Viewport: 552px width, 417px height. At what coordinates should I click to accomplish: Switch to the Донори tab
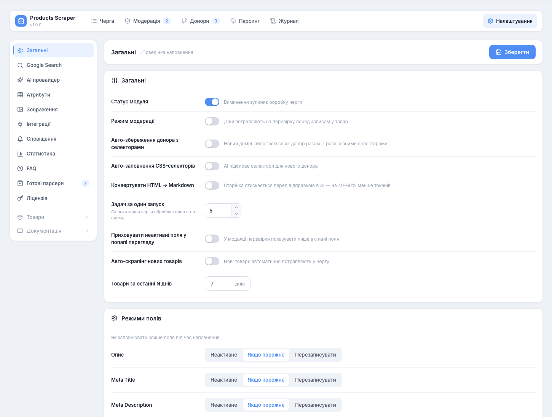coord(201,21)
